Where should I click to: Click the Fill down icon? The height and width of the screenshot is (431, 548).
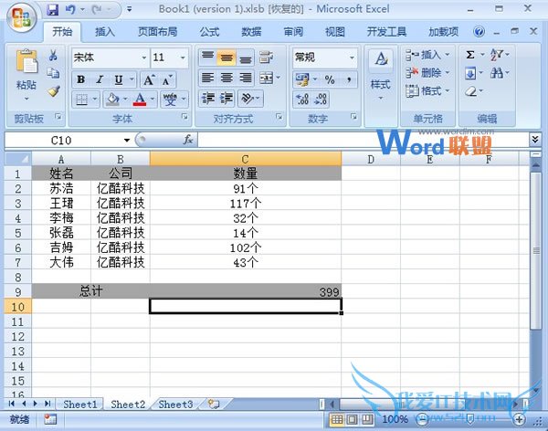click(470, 73)
